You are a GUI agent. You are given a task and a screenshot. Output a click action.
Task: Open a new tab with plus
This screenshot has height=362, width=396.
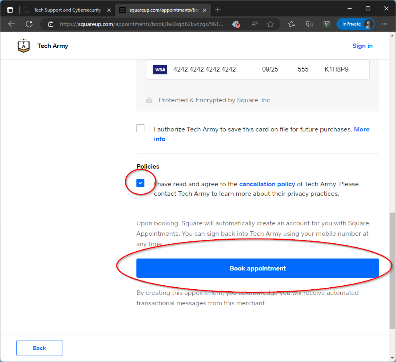pos(218,10)
